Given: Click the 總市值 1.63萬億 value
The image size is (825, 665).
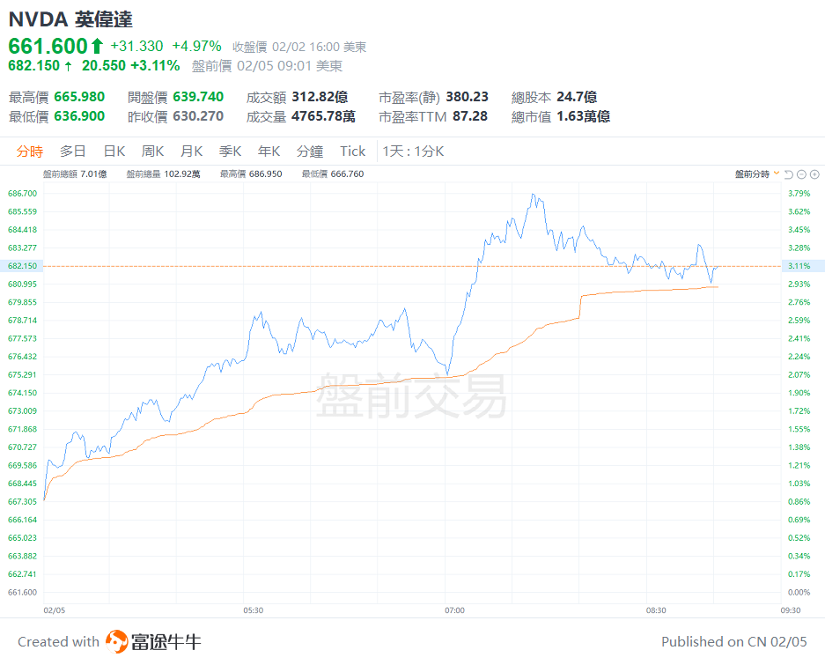Looking at the screenshot, I should click(584, 116).
